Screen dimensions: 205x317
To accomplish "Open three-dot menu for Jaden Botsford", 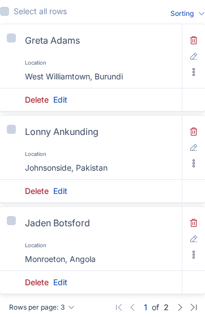I will [x=194, y=255].
